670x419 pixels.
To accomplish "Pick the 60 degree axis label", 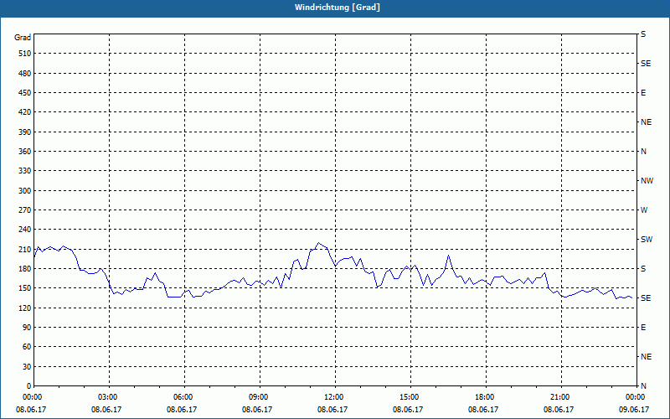I will click(x=27, y=347).
